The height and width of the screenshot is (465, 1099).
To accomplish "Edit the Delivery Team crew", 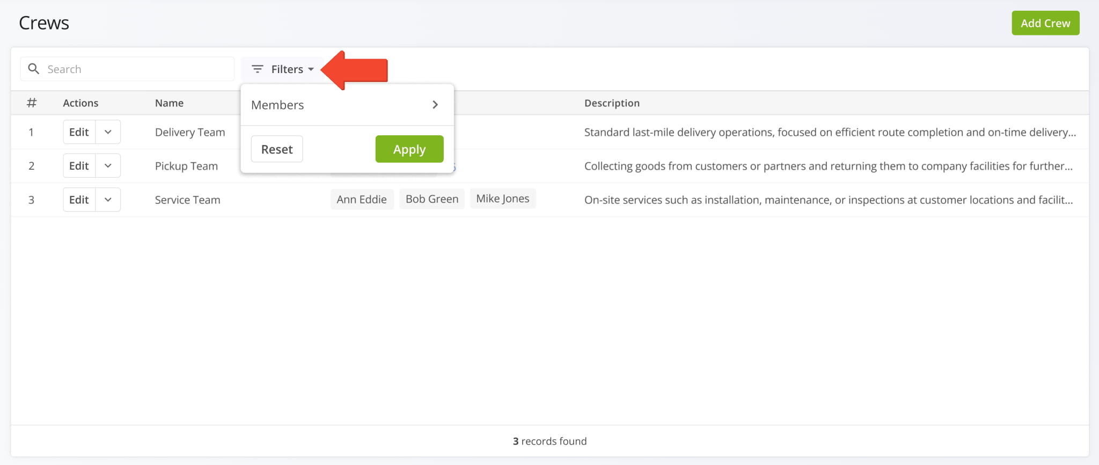I will (79, 132).
